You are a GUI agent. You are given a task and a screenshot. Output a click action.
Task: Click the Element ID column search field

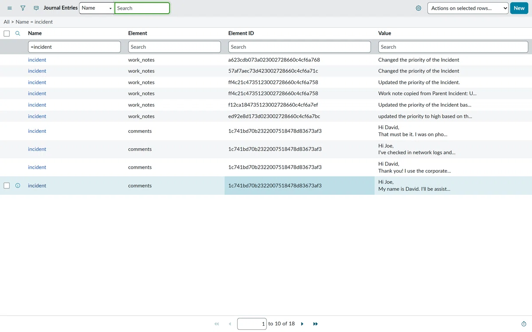point(300,47)
